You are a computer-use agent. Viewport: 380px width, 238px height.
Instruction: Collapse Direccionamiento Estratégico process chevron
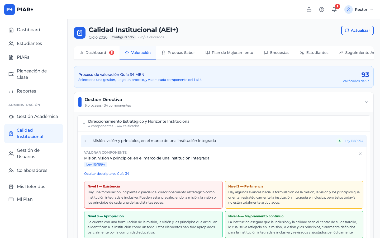pyautogui.click(x=84, y=123)
